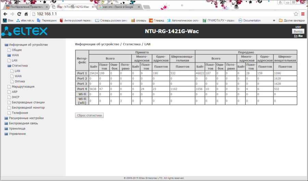Open eltex.nsk.ru bookmark

[25, 20]
